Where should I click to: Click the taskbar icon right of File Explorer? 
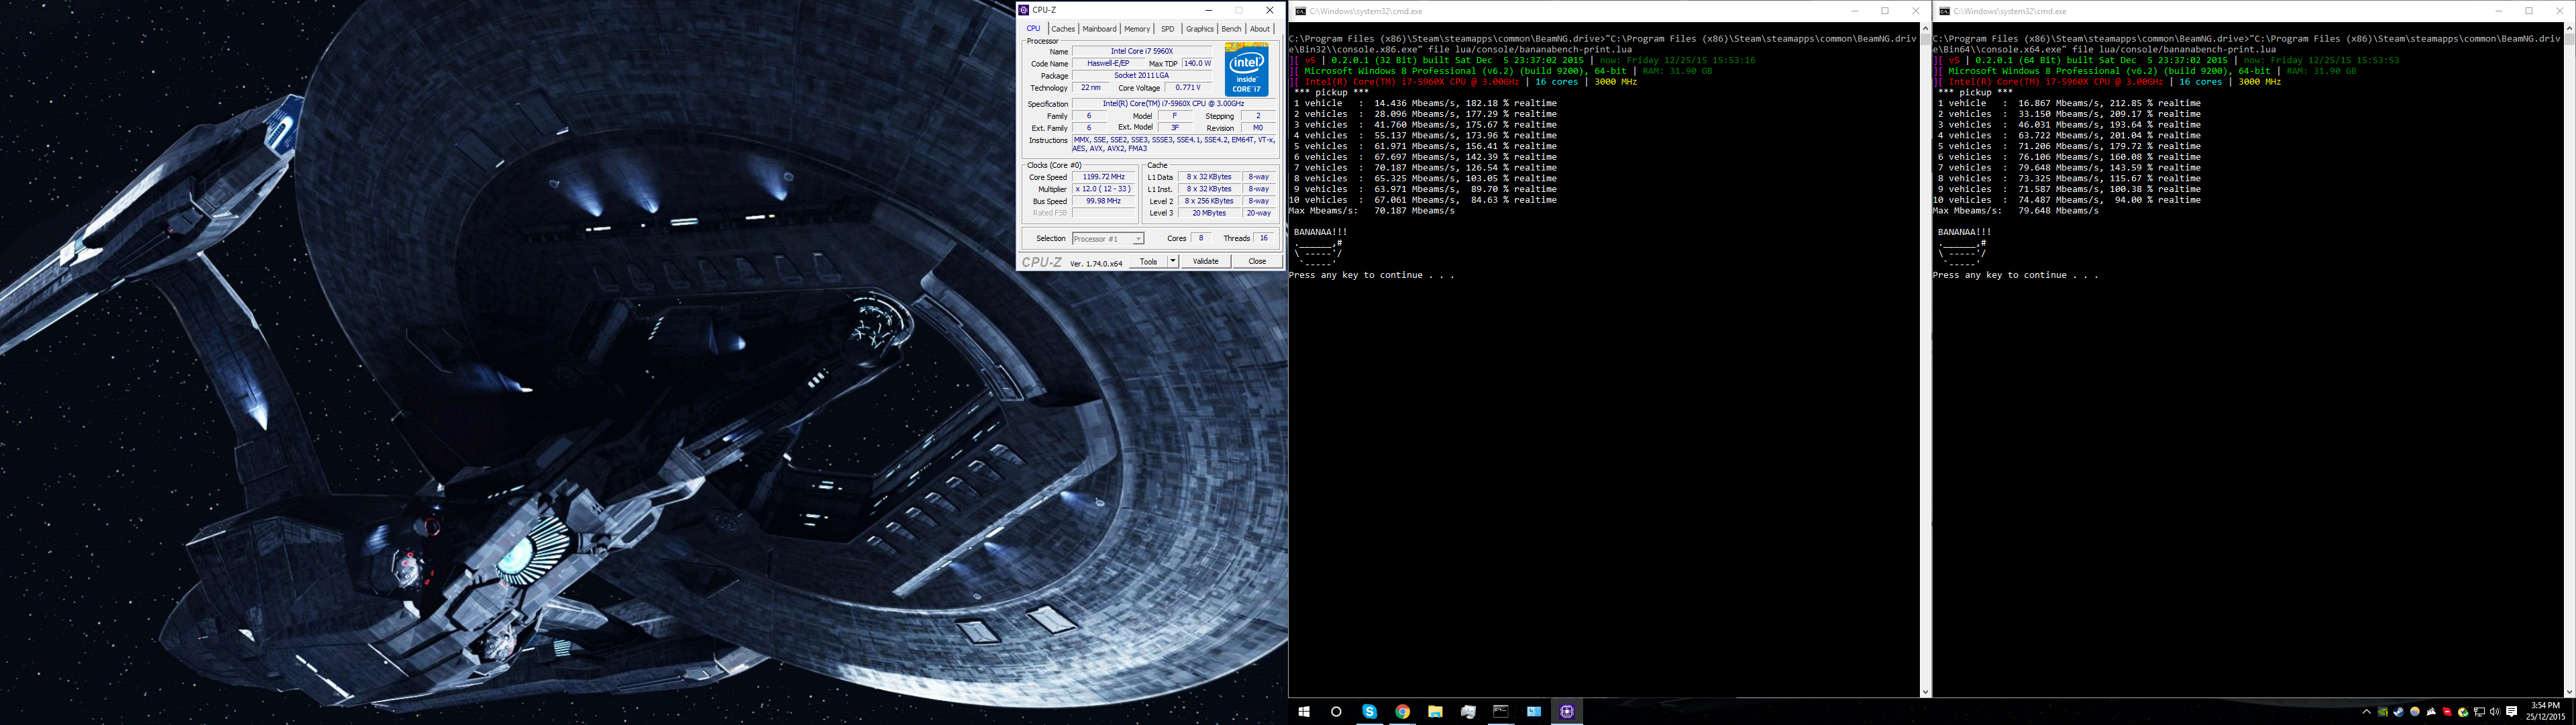tap(1468, 712)
